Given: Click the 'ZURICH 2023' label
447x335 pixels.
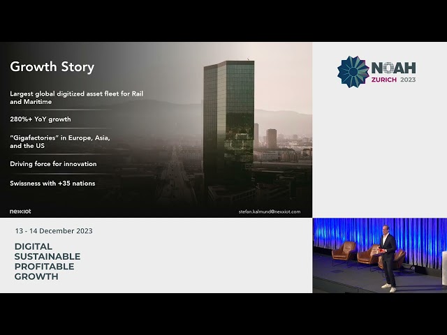Looking at the screenshot, I should [x=393, y=80].
